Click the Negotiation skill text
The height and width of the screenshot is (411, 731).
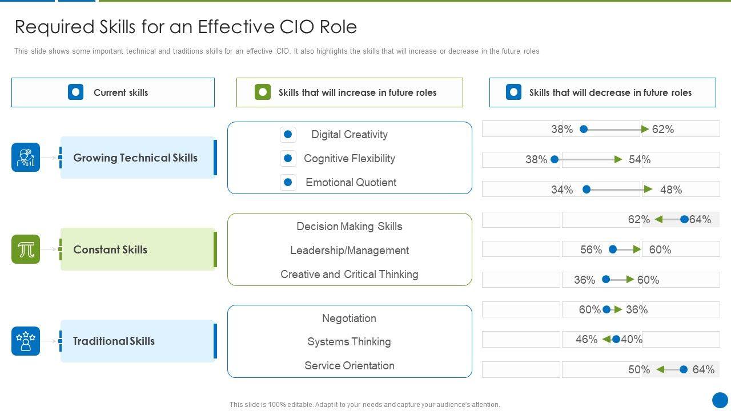click(349, 319)
